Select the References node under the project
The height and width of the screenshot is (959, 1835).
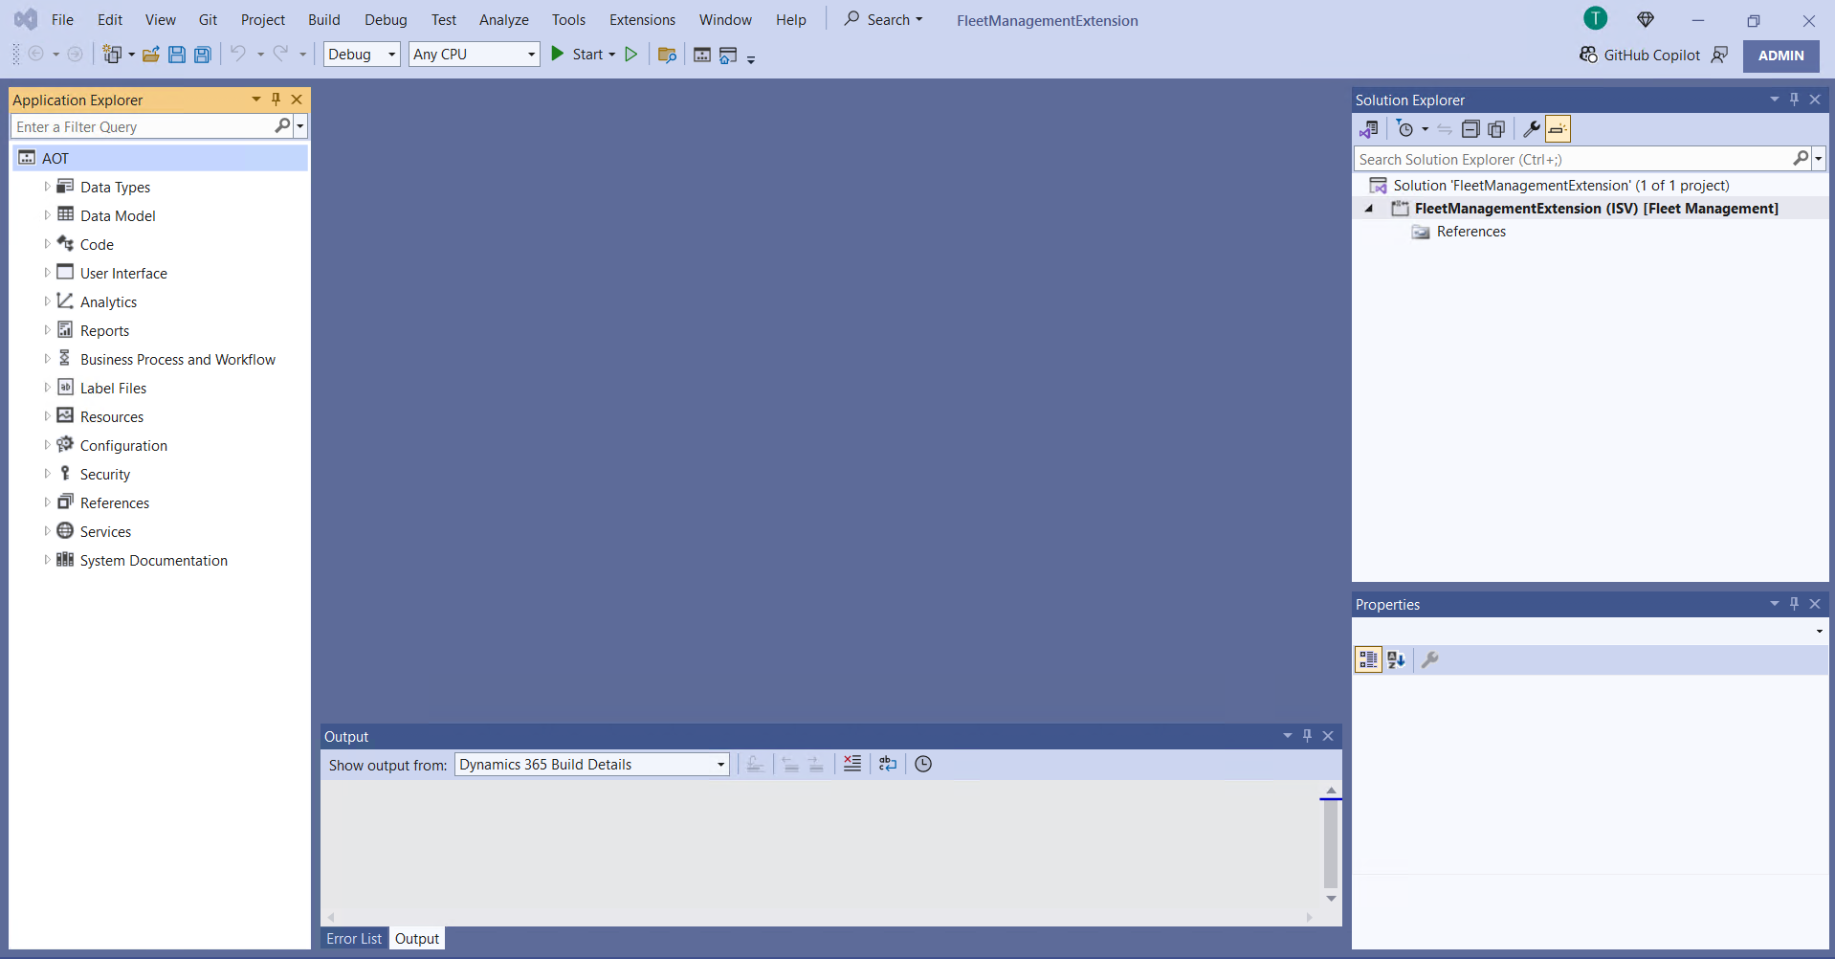click(x=1470, y=232)
